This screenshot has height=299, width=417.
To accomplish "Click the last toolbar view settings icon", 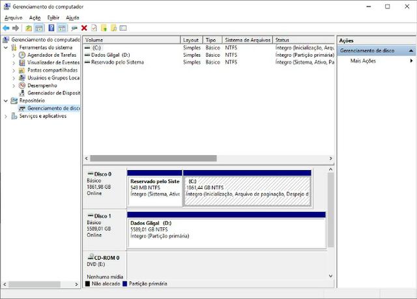I will point(123,28).
